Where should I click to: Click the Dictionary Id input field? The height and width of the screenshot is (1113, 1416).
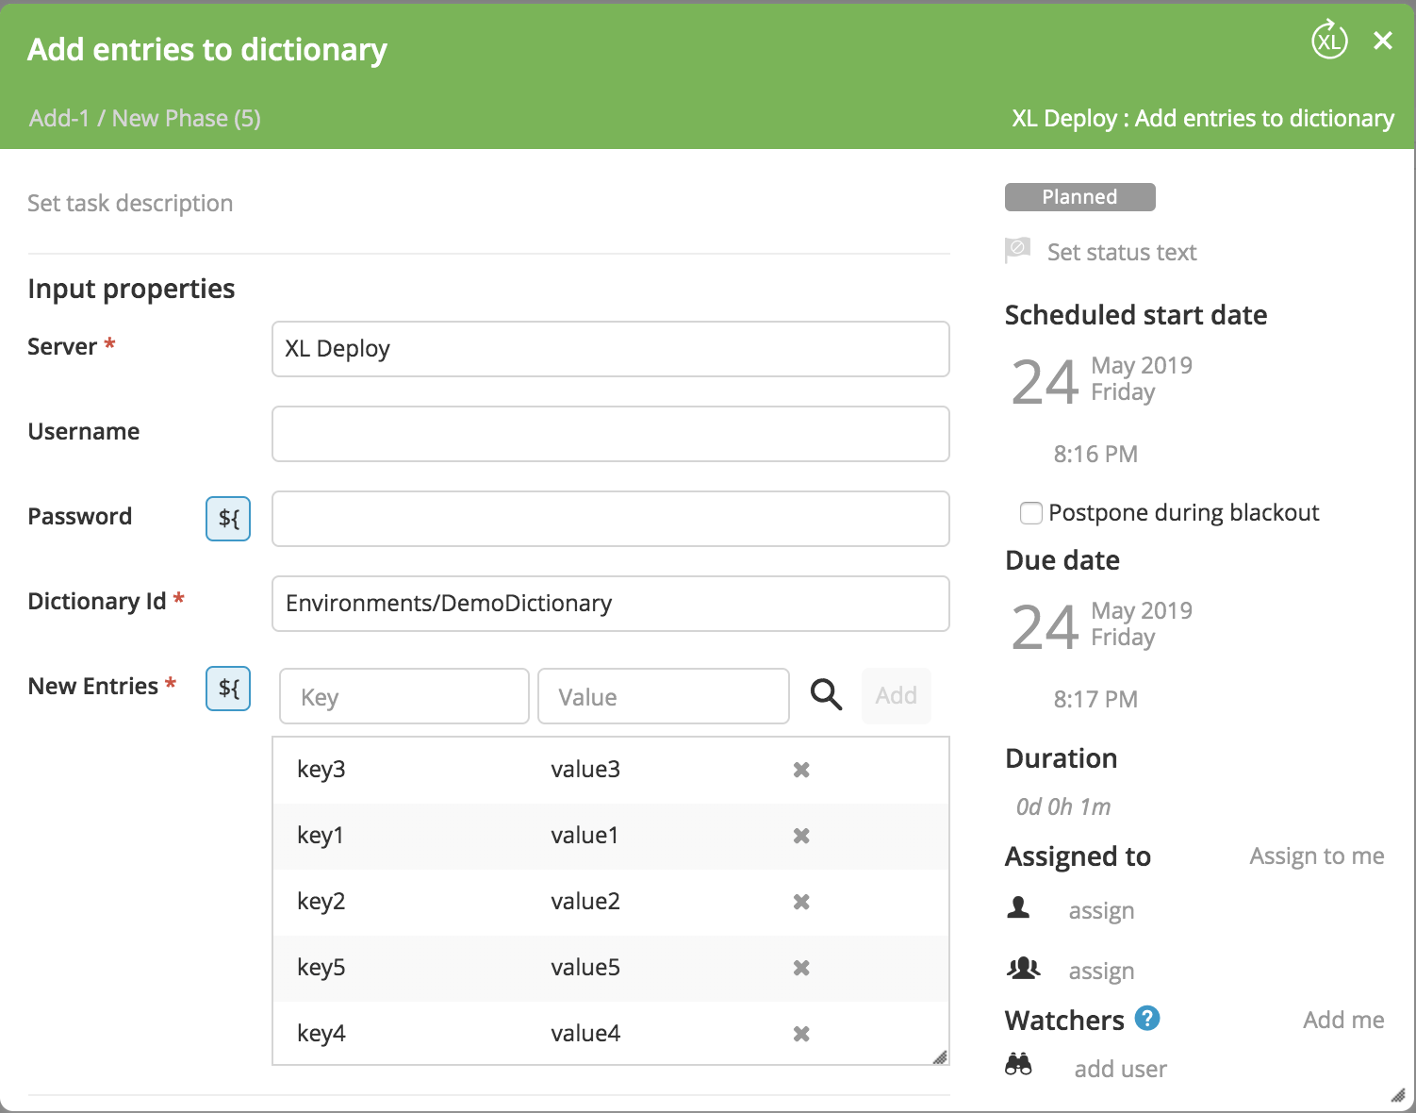pyautogui.click(x=611, y=604)
